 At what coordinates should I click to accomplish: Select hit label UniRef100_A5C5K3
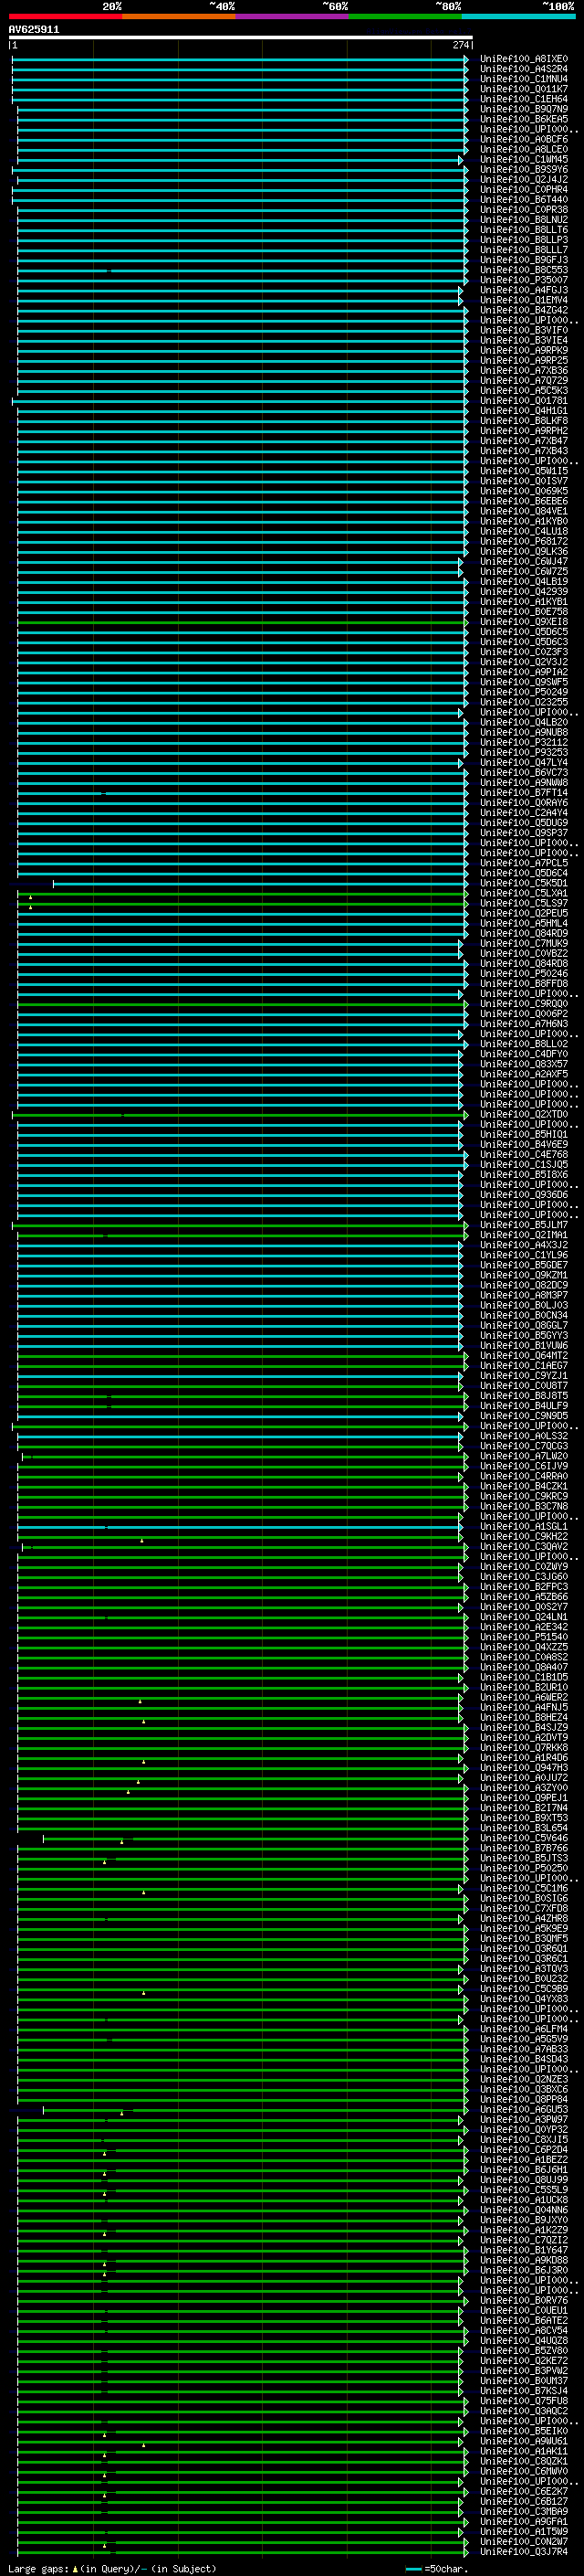(x=524, y=391)
